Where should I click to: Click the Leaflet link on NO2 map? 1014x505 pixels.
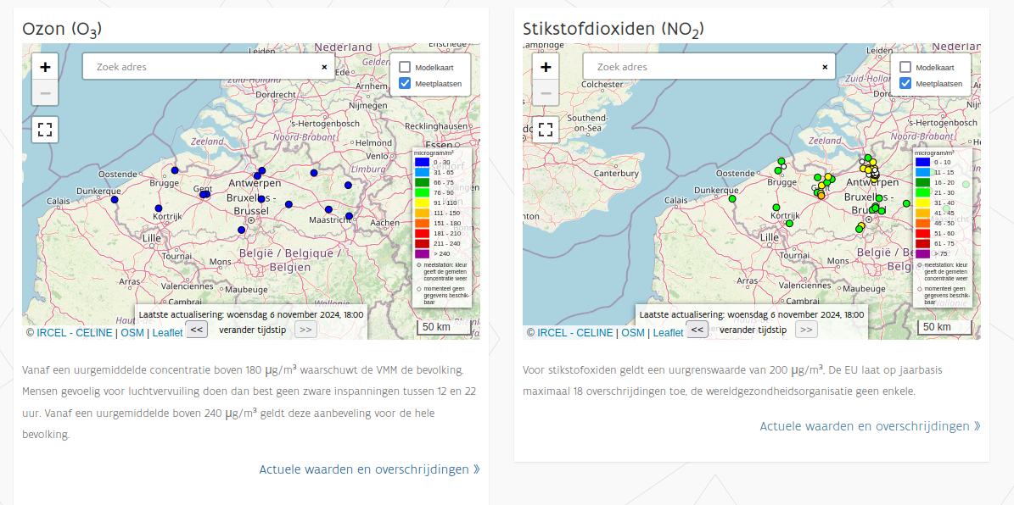pos(668,333)
